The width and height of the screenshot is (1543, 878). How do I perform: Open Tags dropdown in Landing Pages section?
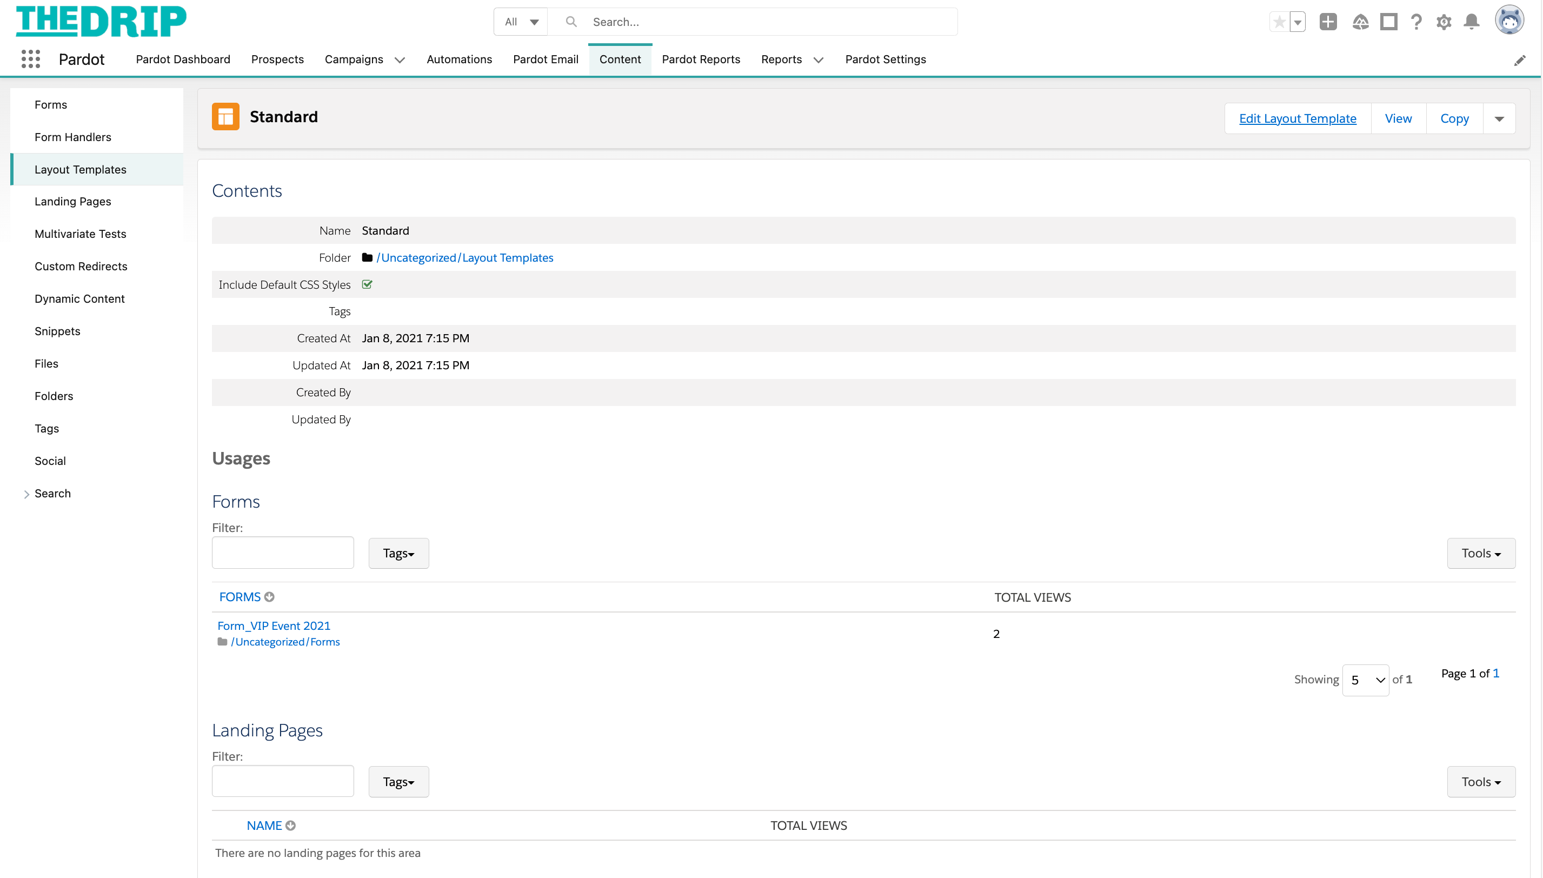(398, 782)
